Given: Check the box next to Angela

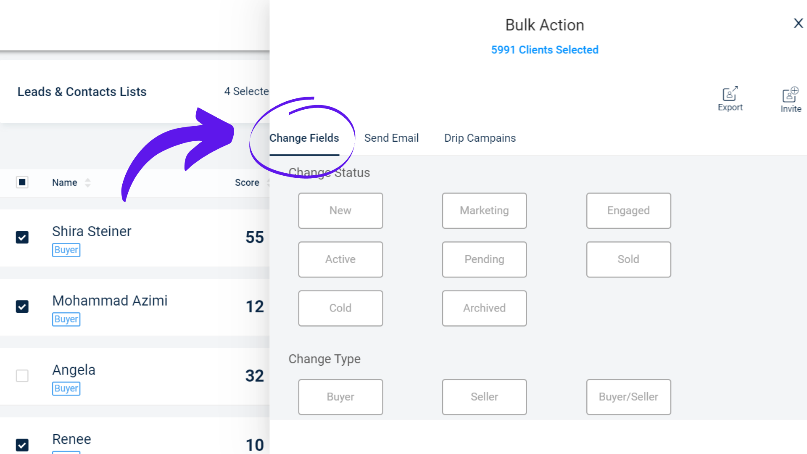Looking at the screenshot, I should point(22,376).
